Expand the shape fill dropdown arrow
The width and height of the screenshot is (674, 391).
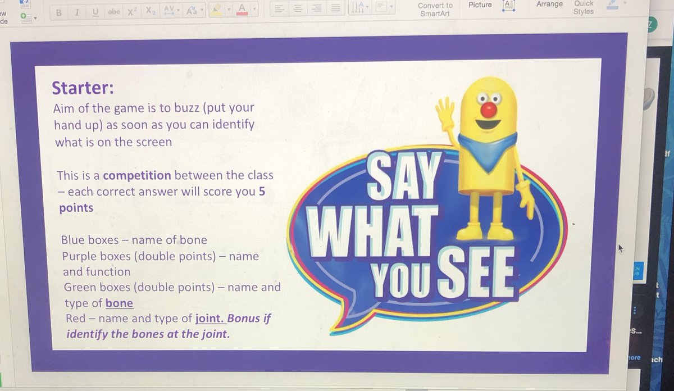click(x=625, y=3)
